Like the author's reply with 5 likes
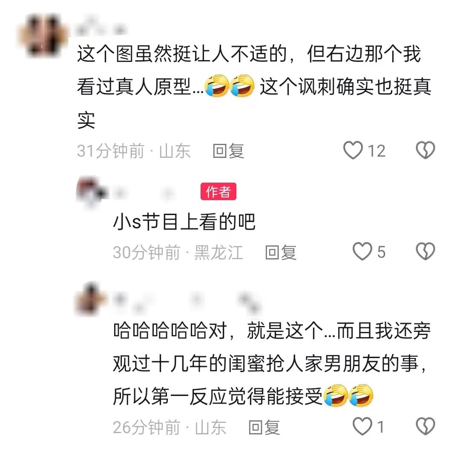Image resolution: width=460 pixels, height=454 pixels. tap(362, 252)
